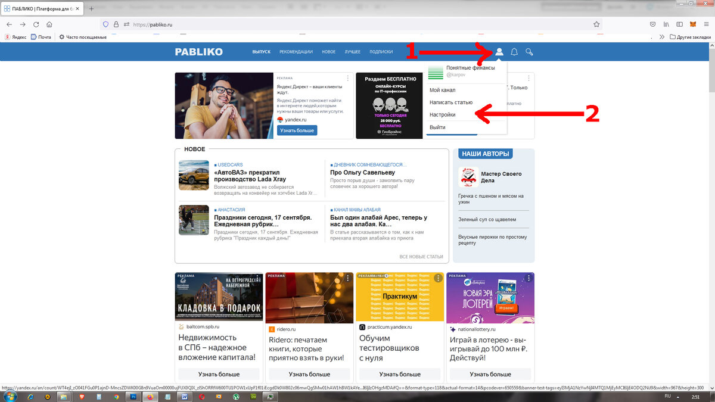Open options dots on baltcom ad card
715x402 pixels.
point(257,278)
